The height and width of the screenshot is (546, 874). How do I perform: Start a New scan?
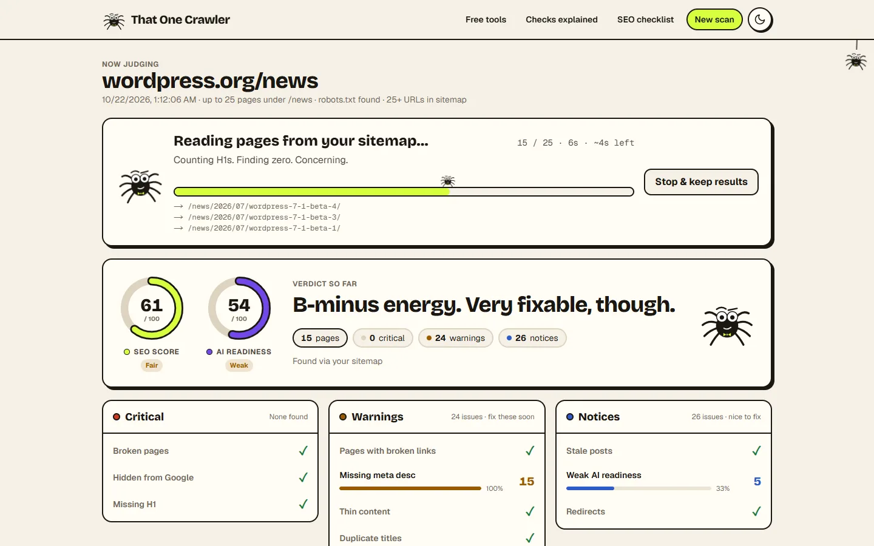(x=714, y=19)
